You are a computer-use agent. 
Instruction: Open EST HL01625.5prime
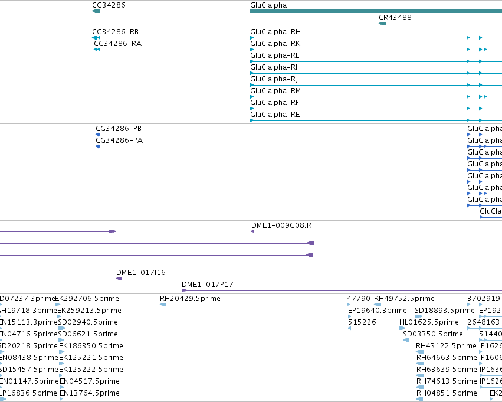point(429,322)
